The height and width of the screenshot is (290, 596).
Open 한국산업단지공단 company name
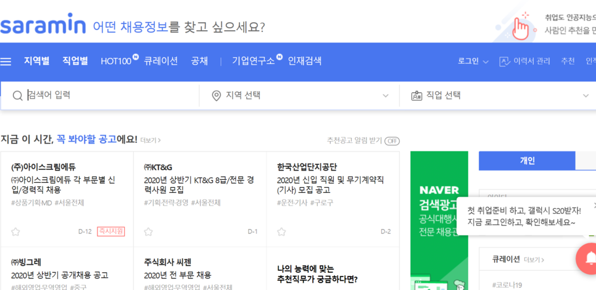coord(307,167)
